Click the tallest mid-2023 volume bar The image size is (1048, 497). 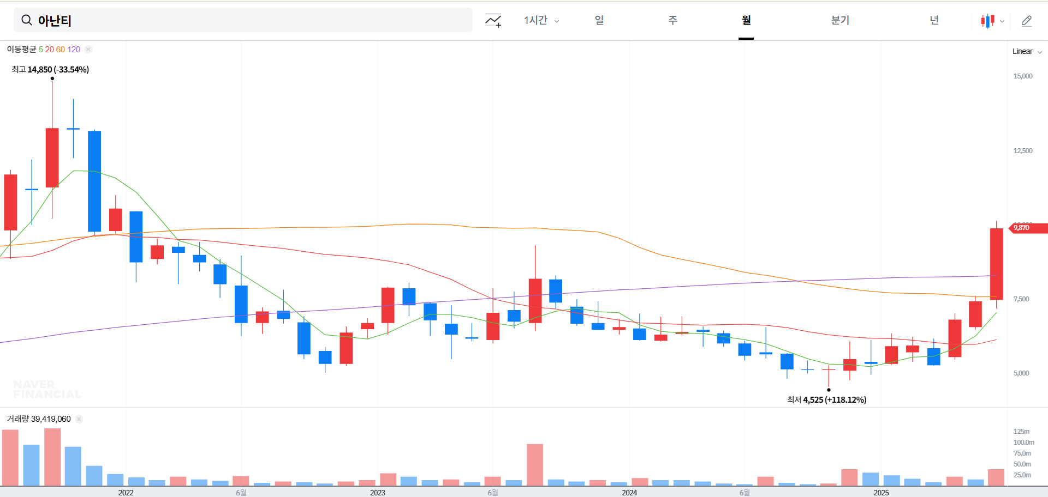535,465
